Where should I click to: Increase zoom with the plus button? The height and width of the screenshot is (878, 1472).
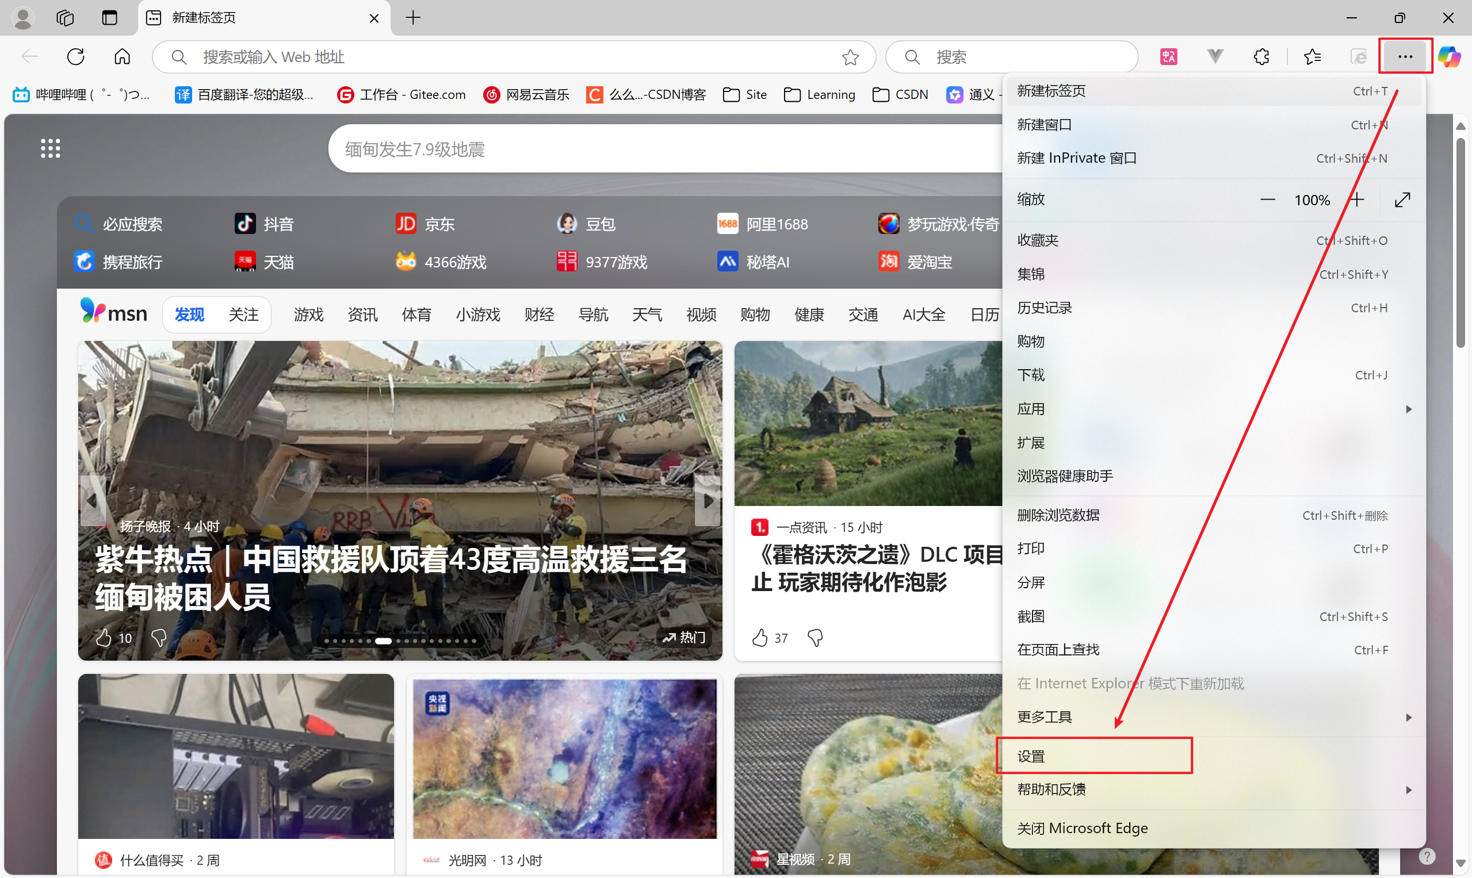click(1356, 200)
